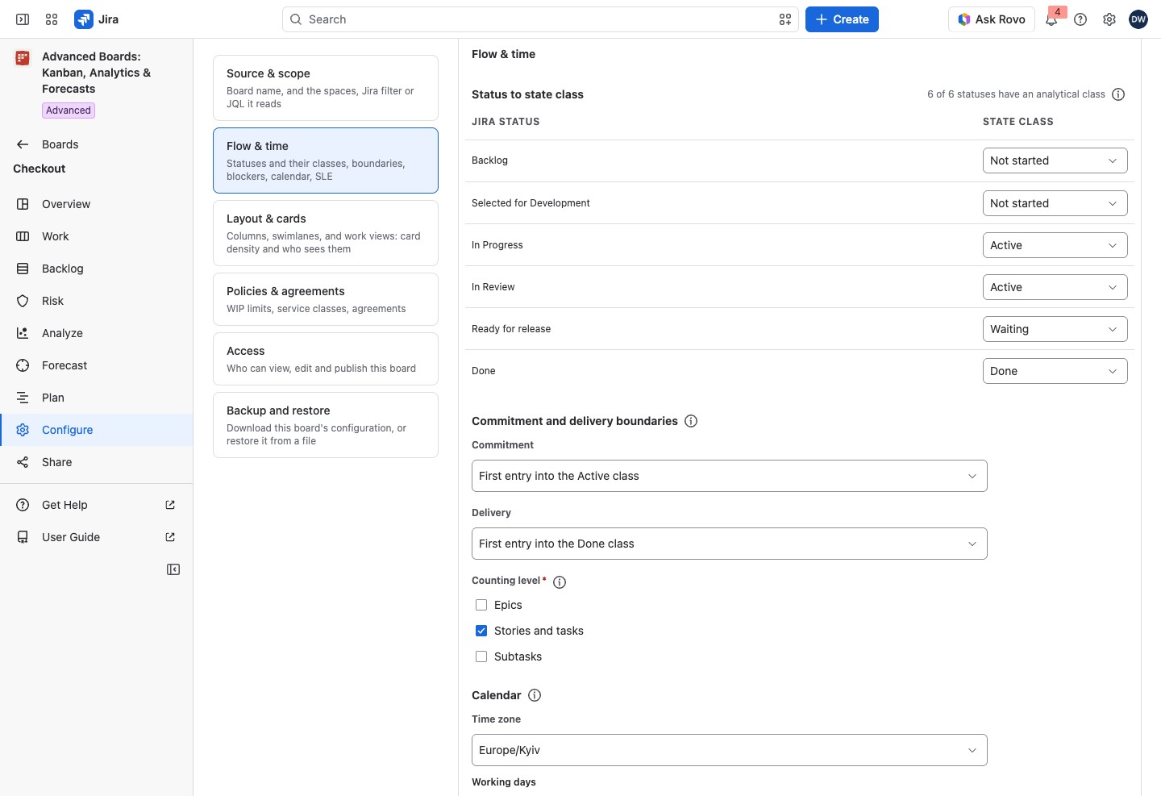Viewport: 1161px width, 796px height.
Task: Show info icon for Counting level
Action: pyautogui.click(x=560, y=582)
